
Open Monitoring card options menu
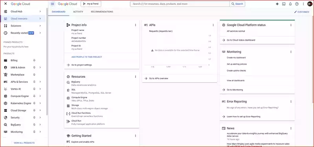tap(291, 52)
